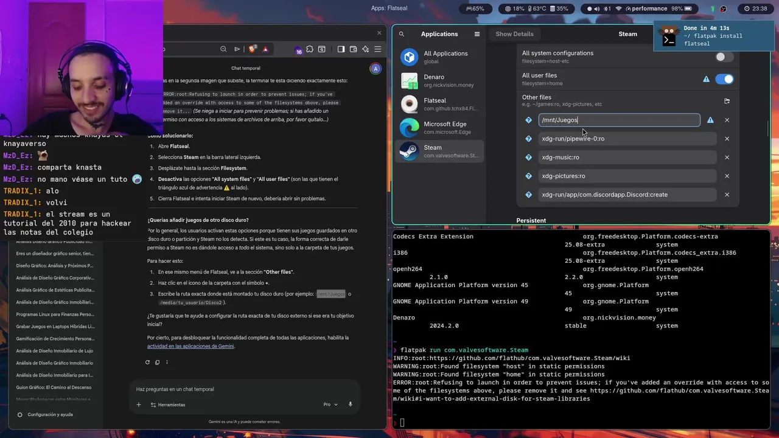Remove the xdg-run/pipewire-0:ro entry
This screenshot has width=779, height=438.
pos(727,139)
